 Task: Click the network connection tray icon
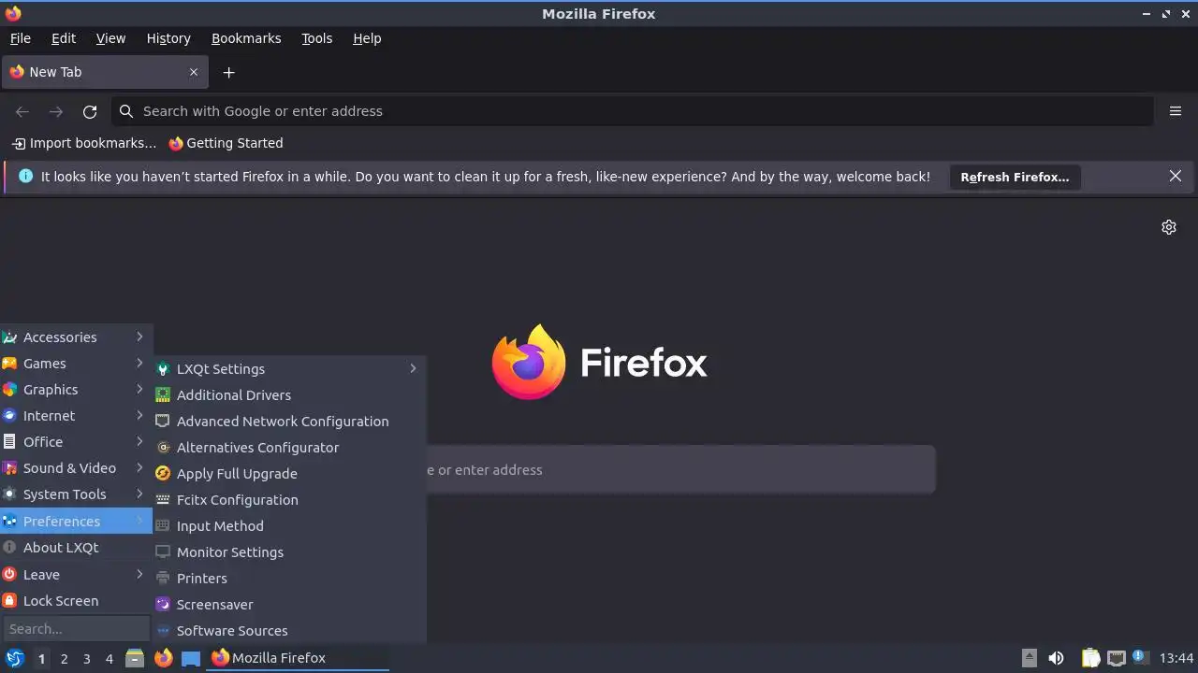coord(1117,658)
